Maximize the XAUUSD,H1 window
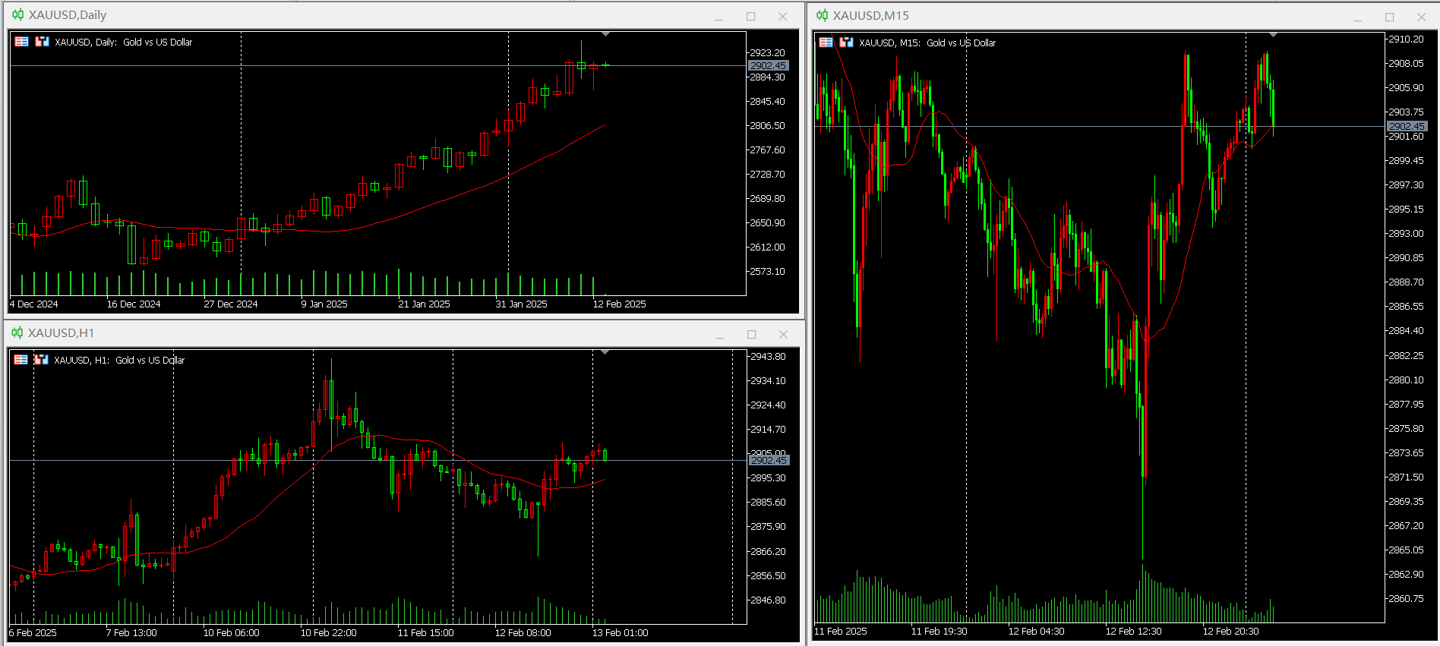 point(751,335)
